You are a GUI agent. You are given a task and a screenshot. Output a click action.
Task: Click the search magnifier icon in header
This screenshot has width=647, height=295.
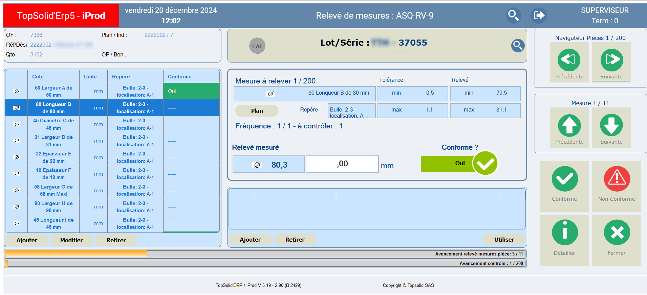513,15
